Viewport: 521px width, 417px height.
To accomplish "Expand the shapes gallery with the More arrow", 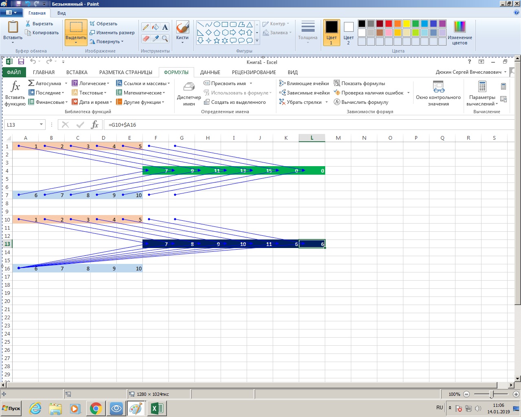I will coord(257,41).
